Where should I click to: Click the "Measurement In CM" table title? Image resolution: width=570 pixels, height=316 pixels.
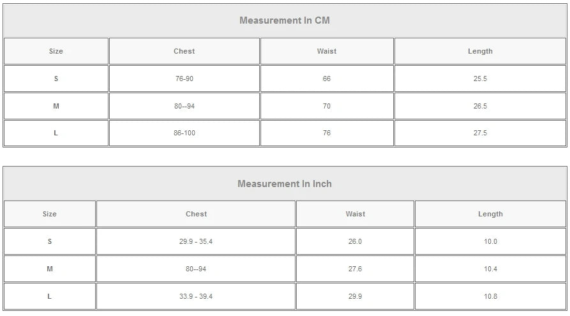pos(284,20)
